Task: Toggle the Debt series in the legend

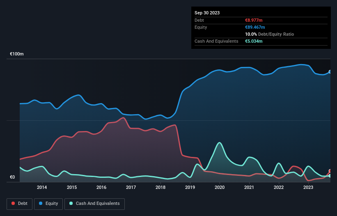Action: (x=19, y=204)
